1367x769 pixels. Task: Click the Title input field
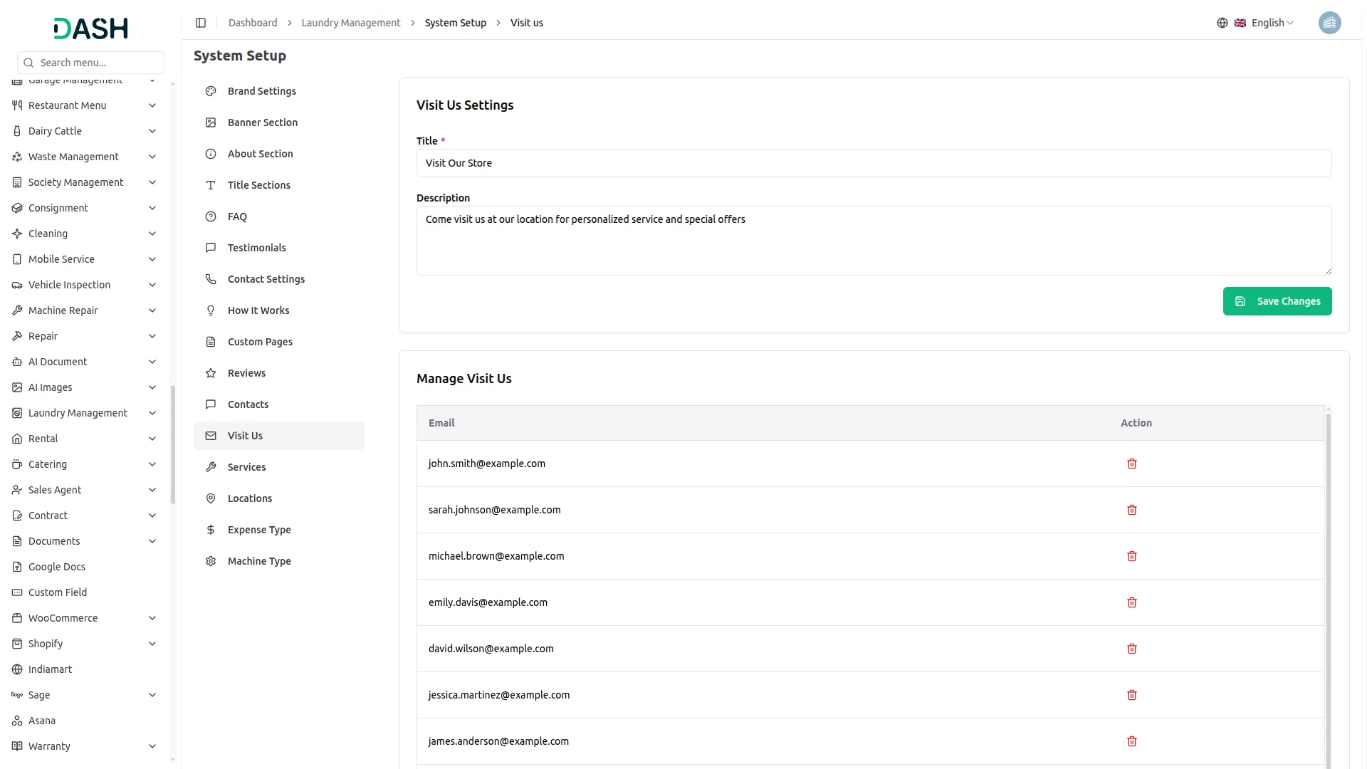click(874, 163)
